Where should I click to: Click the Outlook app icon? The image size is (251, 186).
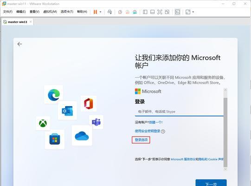click(67, 111)
